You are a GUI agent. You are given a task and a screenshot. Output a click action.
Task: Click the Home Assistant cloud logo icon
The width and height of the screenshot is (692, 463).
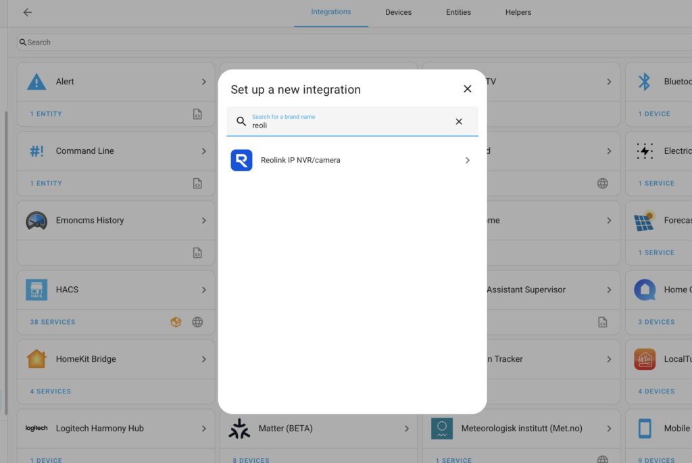645,290
